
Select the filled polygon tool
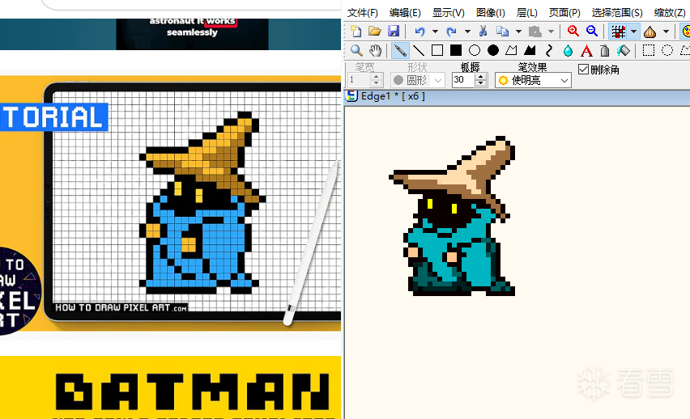530,51
